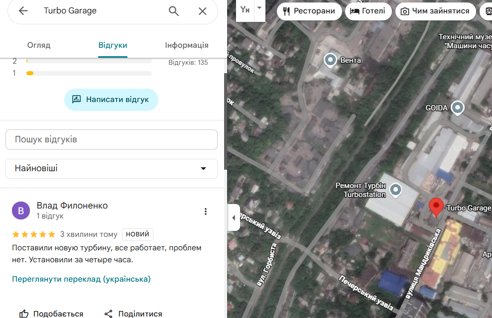492x318 pixels.
Task: Click the transit chip cut off by the right edge
Action: click(x=487, y=11)
